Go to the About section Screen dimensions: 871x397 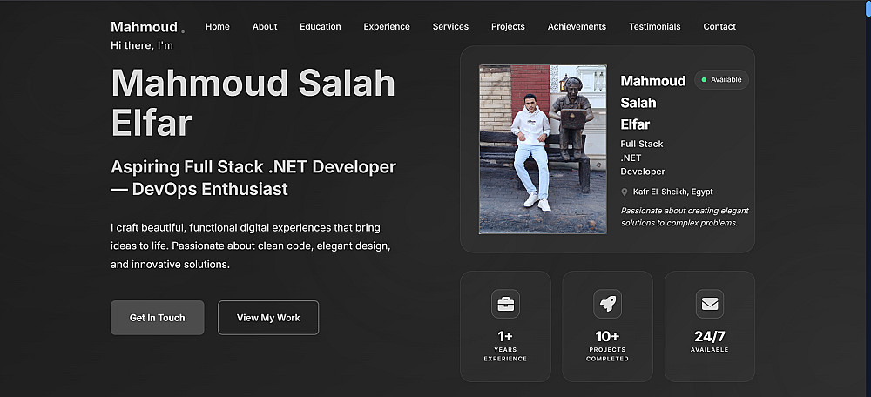point(265,27)
